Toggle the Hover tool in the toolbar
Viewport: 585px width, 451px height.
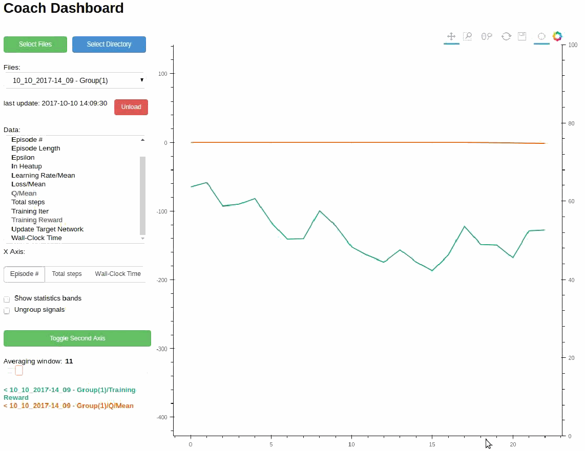click(x=541, y=36)
